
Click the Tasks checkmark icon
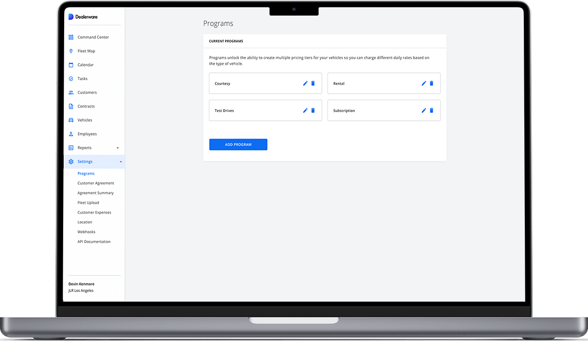[x=71, y=78]
